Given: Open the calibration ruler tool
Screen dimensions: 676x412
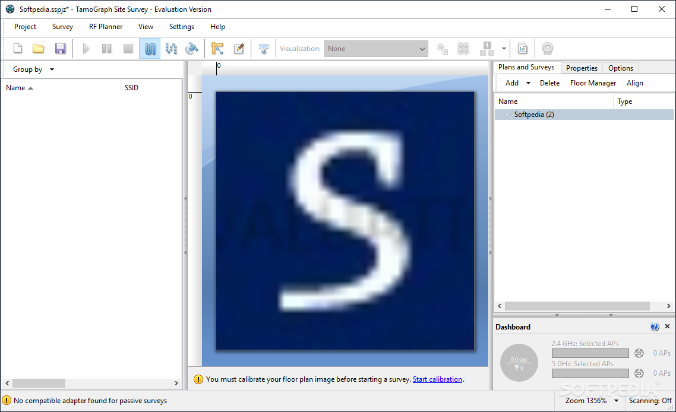Looking at the screenshot, I should click(x=217, y=48).
